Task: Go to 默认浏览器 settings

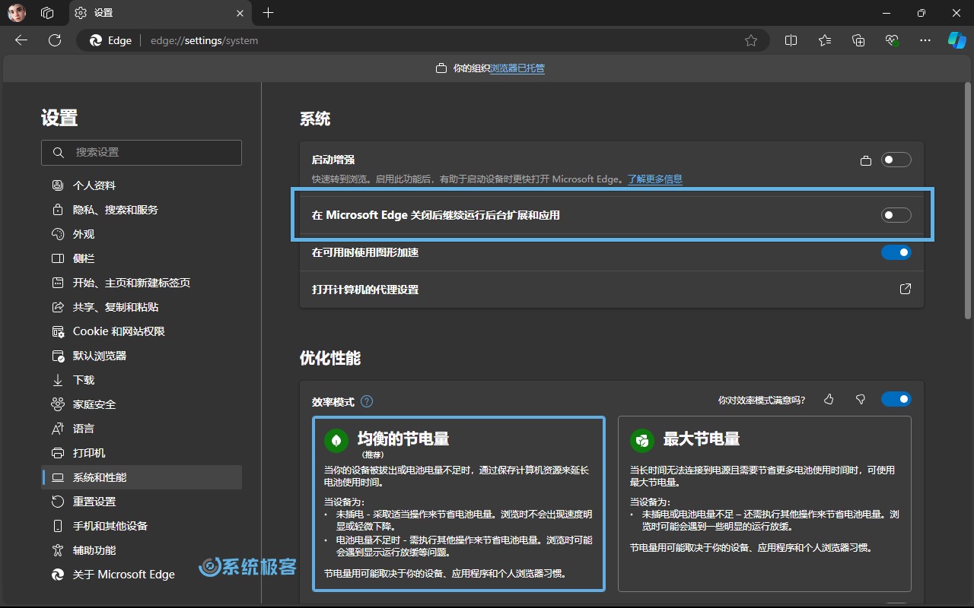Action: (142, 356)
